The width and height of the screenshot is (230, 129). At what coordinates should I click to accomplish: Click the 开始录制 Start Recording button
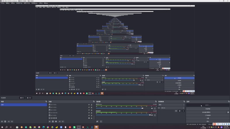click(208, 109)
